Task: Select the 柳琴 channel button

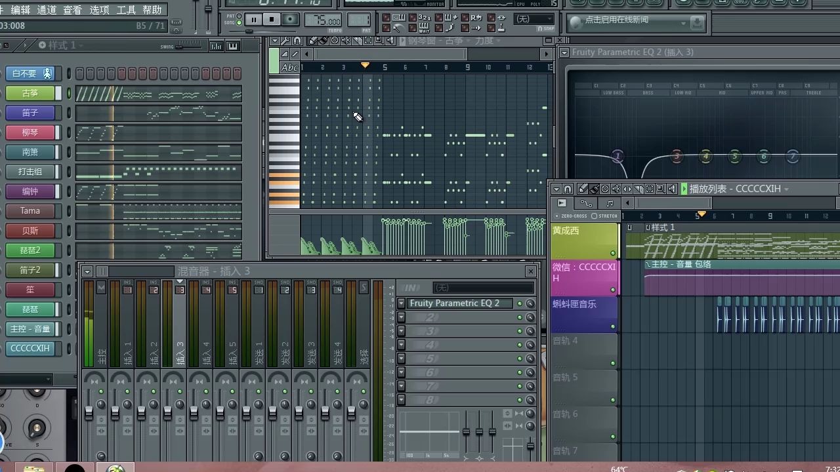Action: click(30, 132)
